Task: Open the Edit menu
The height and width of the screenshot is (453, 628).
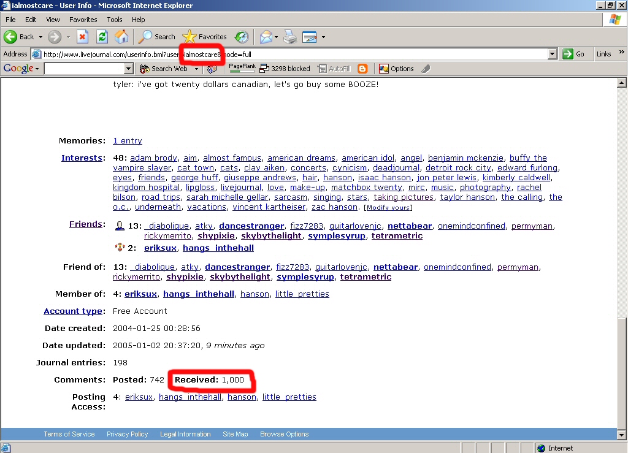Action: tap(31, 20)
